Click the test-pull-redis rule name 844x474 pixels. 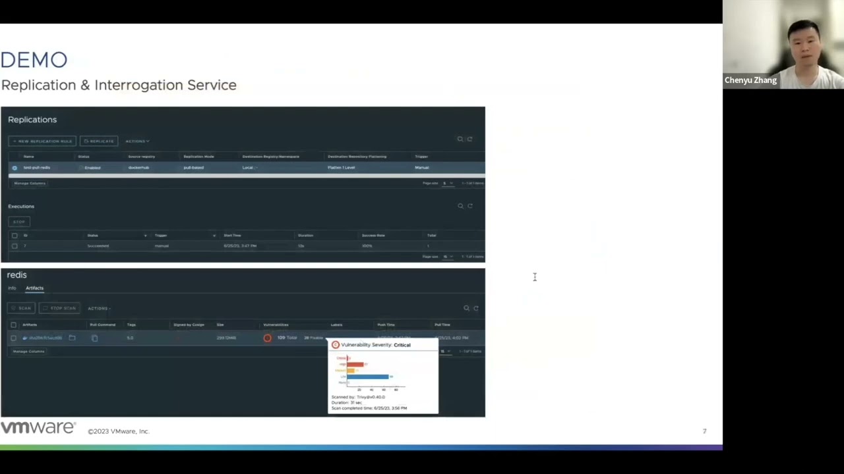coord(36,168)
